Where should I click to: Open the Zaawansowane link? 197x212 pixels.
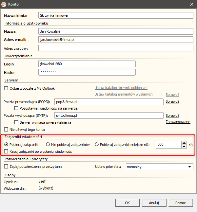[178, 122]
